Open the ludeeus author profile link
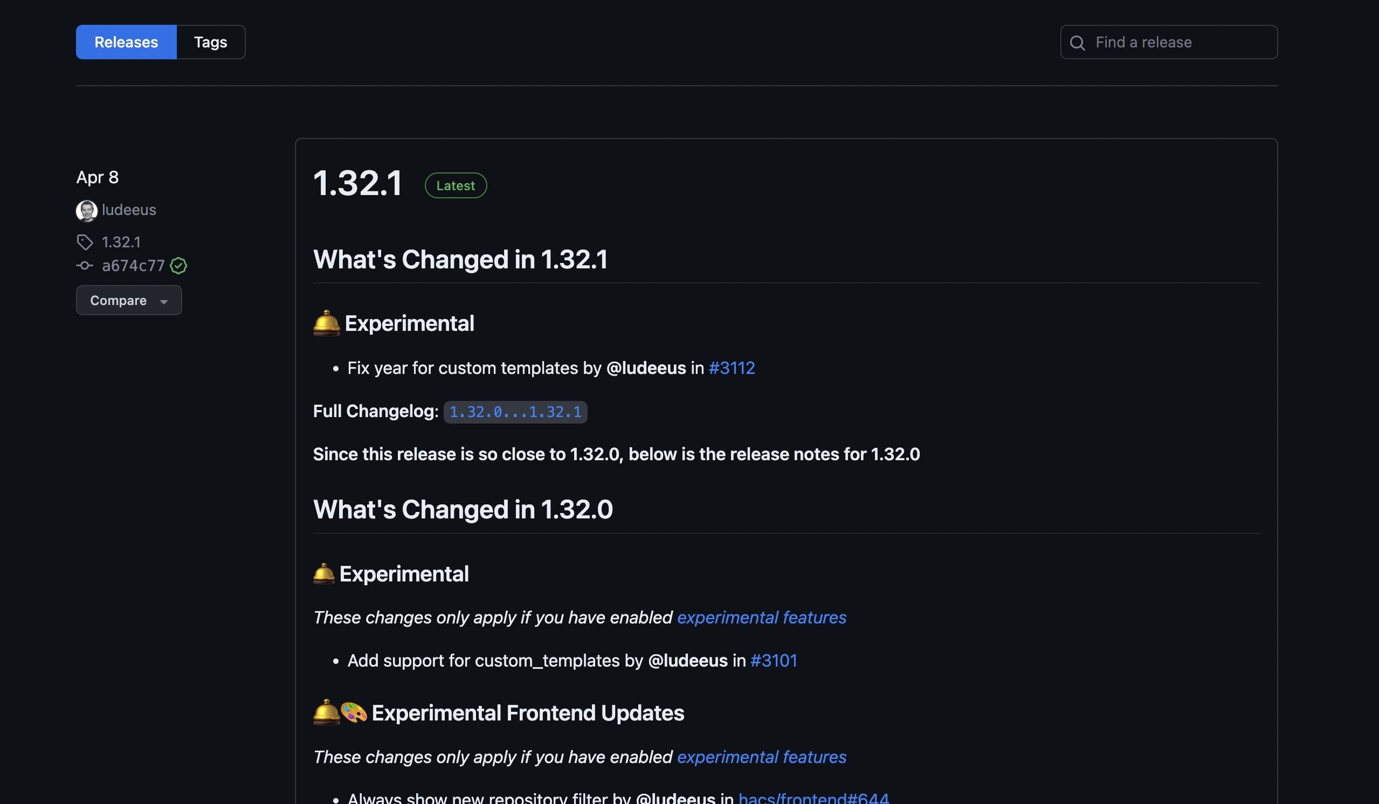 (129, 210)
